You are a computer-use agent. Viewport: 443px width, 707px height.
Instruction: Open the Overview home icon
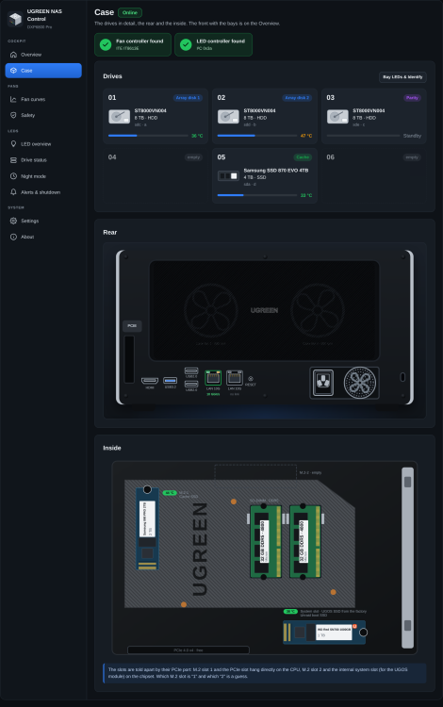(x=13, y=55)
